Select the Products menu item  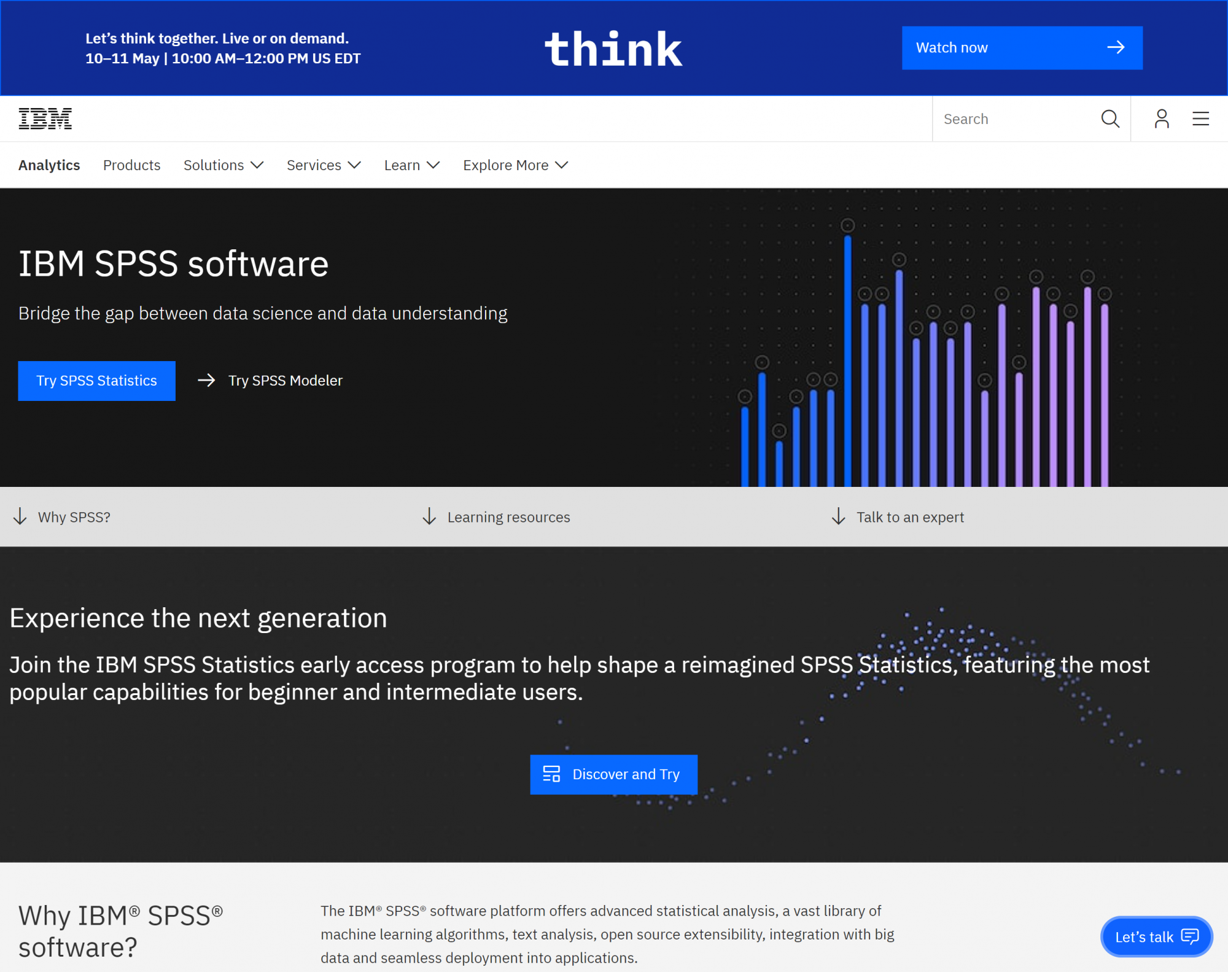click(x=133, y=165)
